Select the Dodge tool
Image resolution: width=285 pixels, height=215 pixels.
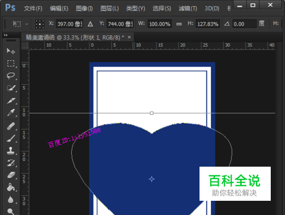pyautogui.click(x=10, y=212)
